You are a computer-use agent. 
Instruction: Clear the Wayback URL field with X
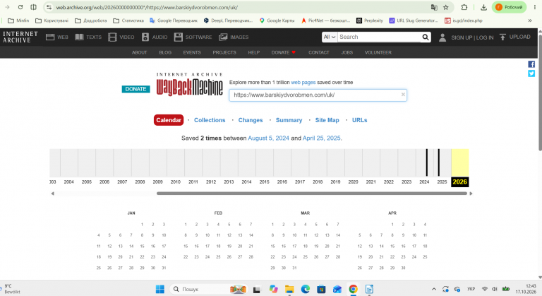pyautogui.click(x=403, y=95)
